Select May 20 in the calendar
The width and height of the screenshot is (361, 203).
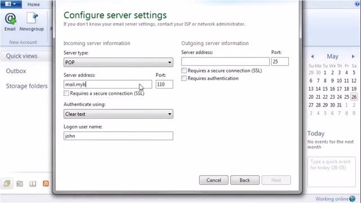(x=311, y=97)
